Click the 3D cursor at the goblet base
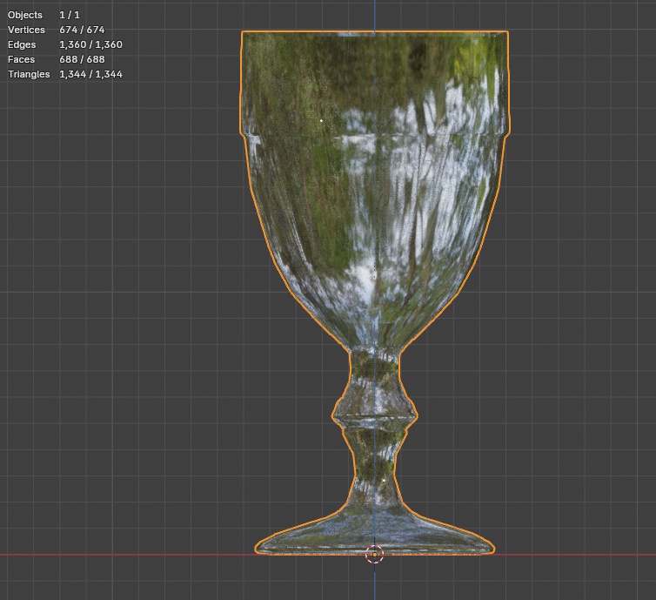Image resolution: width=656 pixels, height=600 pixels. 374,555
